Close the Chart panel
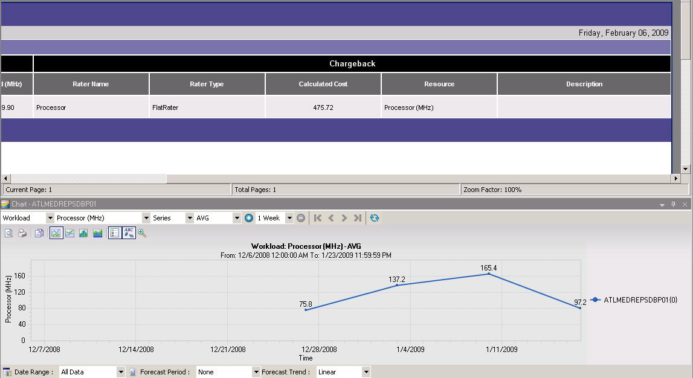The width and height of the screenshot is (693, 378). point(685,204)
